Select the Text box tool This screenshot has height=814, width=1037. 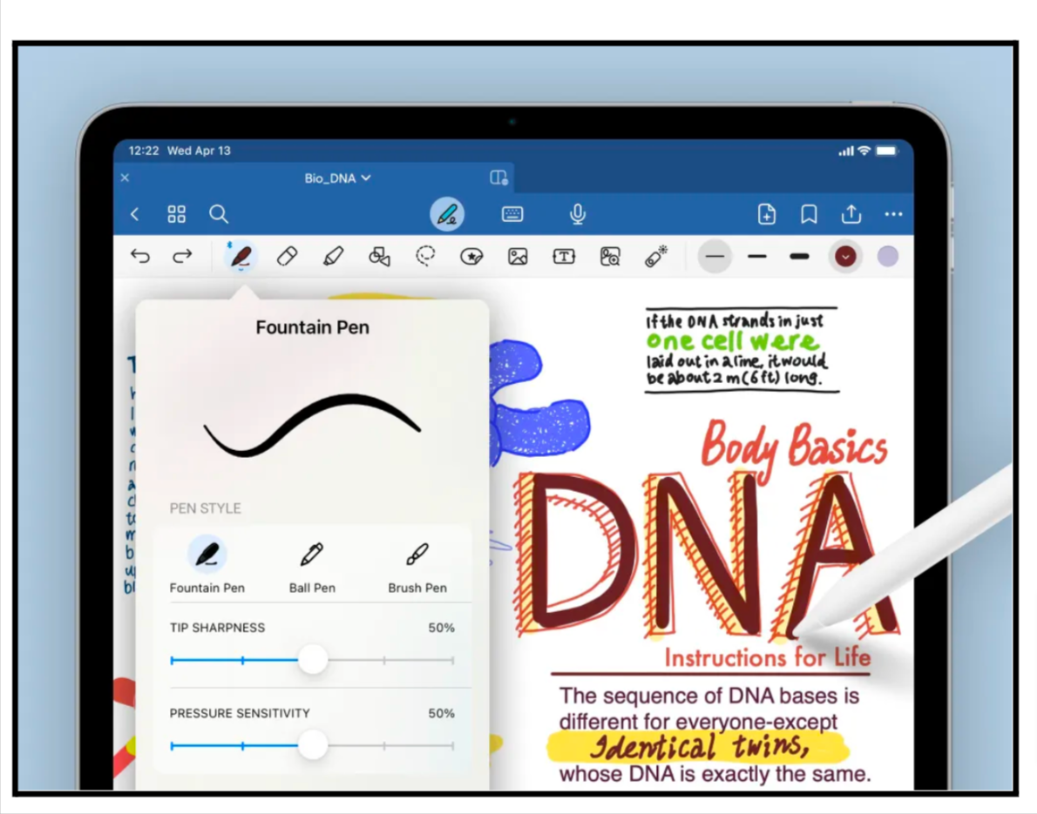[564, 256]
